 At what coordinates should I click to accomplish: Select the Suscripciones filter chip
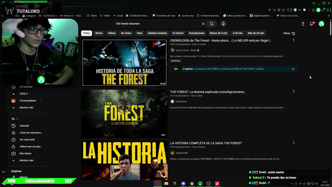pyautogui.click(x=197, y=33)
